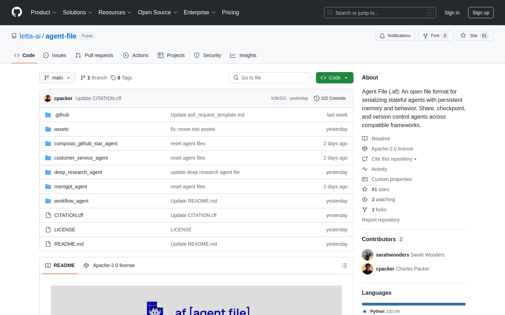Image resolution: width=505 pixels, height=315 pixels.
Task: Select the Apache-2.0 license tab
Action: coord(109,265)
